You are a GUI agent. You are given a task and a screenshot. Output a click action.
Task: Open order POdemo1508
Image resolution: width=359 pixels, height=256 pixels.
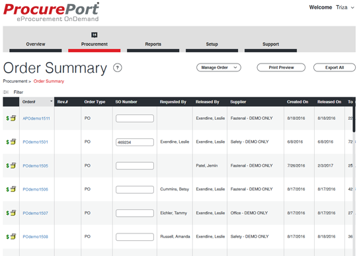(x=36, y=237)
